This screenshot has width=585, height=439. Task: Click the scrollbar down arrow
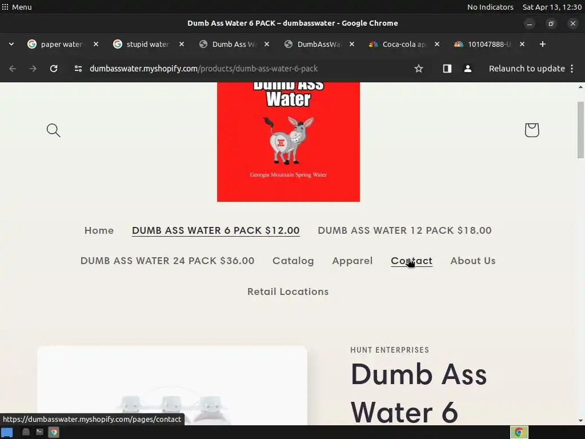(580, 421)
